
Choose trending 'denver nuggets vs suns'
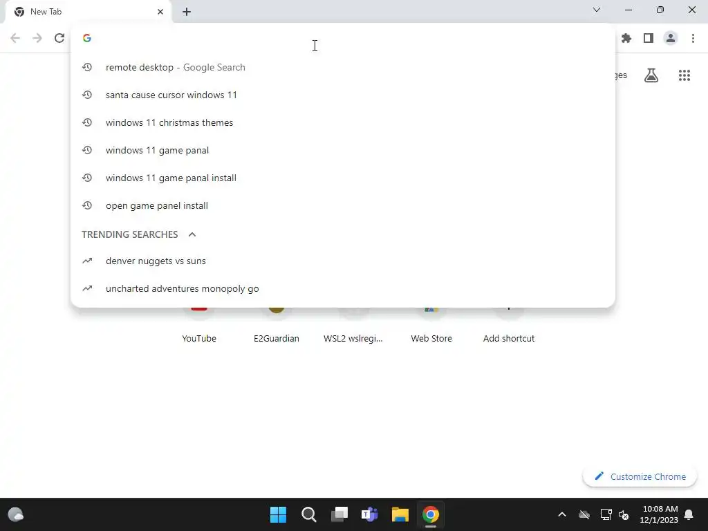pyautogui.click(x=343, y=261)
